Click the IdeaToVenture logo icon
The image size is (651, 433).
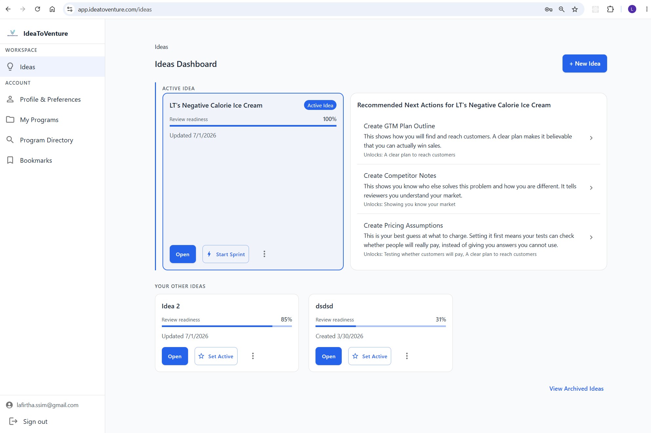tap(12, 33)
